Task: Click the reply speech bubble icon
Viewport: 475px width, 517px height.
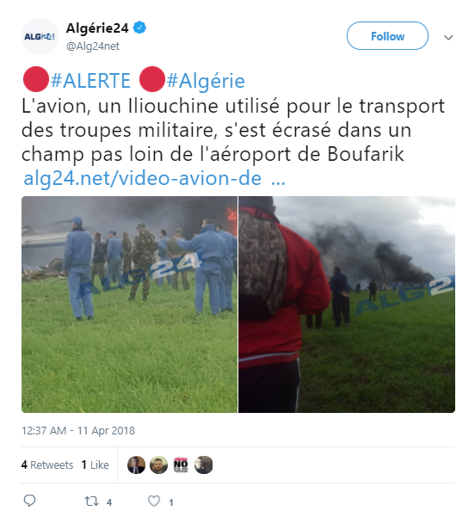Action: click(x=29, y=501)
